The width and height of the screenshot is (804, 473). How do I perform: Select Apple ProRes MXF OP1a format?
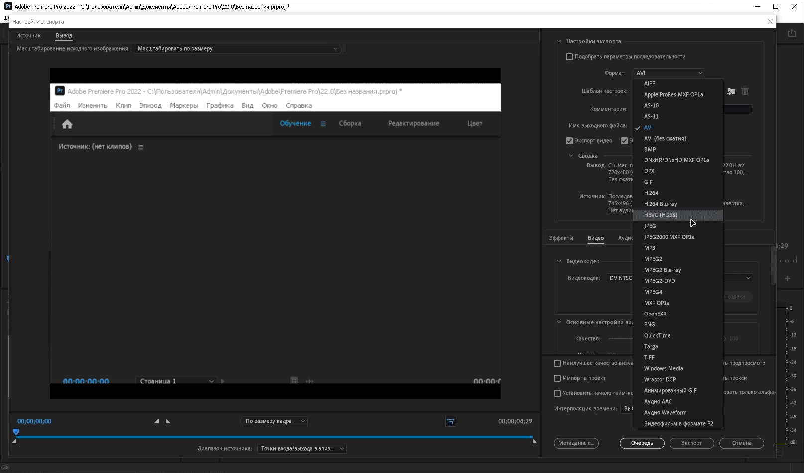[x=678, y=95]
